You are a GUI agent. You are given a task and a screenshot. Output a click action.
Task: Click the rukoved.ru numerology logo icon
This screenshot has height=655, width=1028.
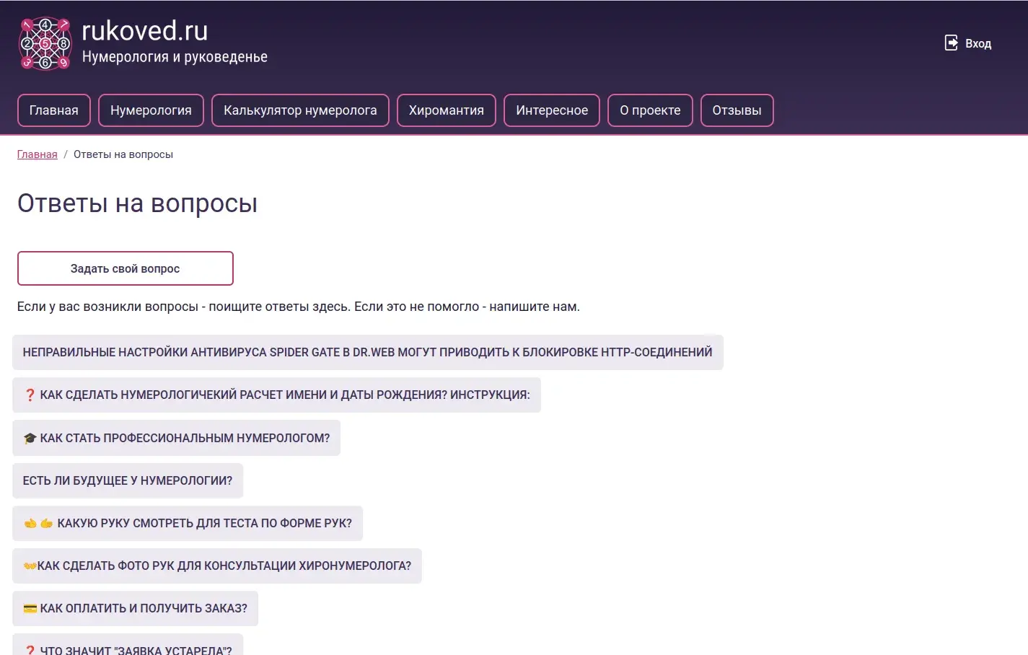point(45,43)
